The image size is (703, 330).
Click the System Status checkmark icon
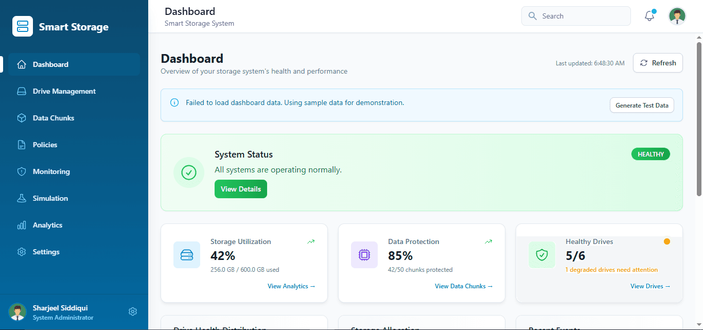click(x=189, y=172)
